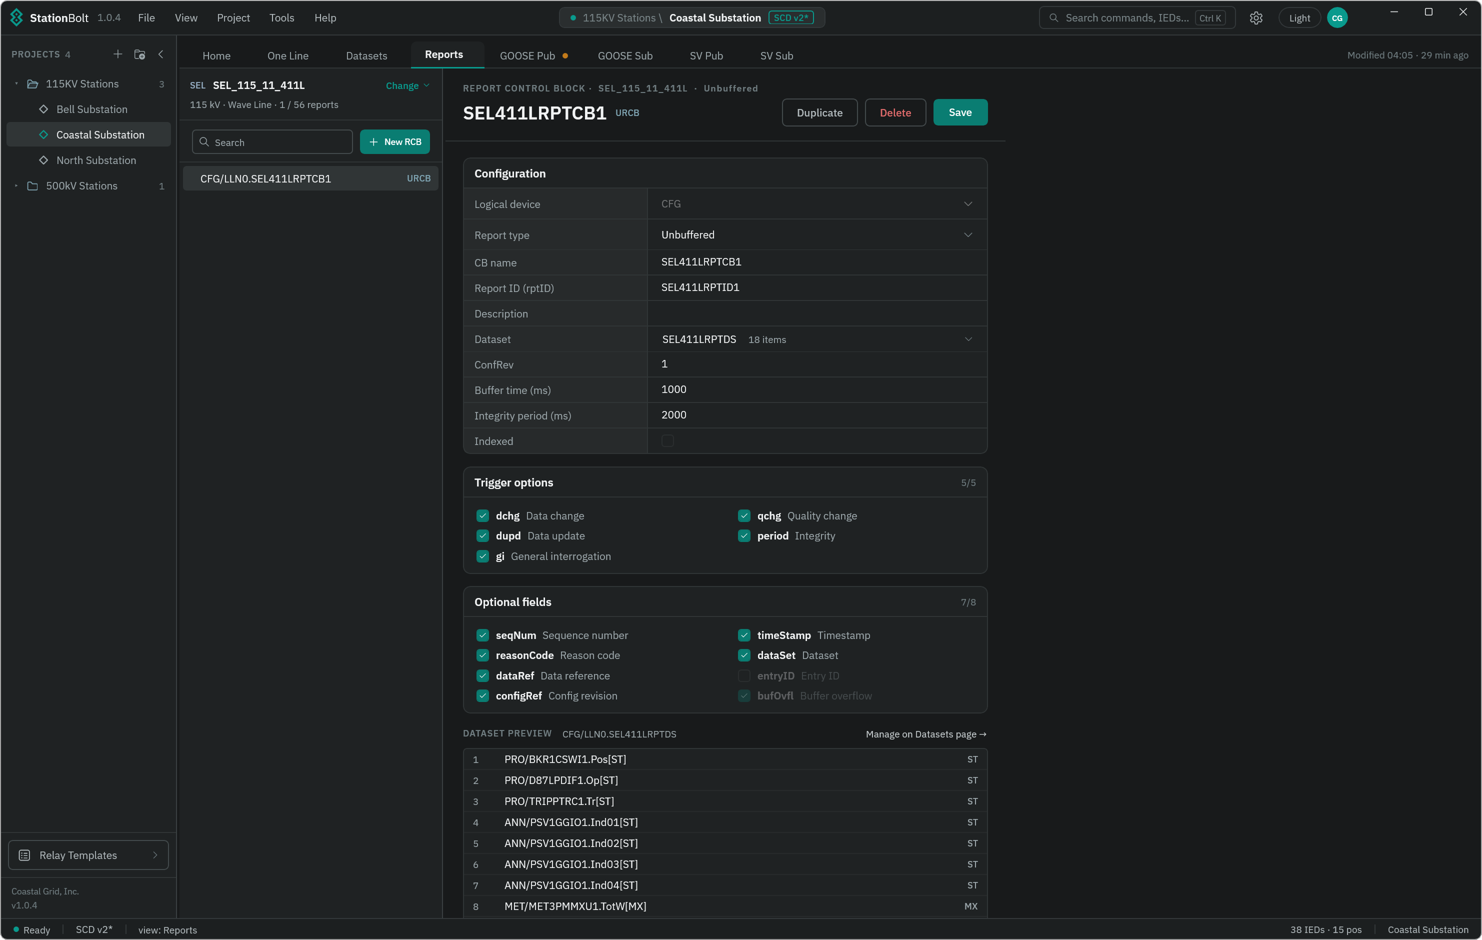The width and height of the screenshot is (1482, 940).
Task: Click the Relay Templates list icon
Action: 24,855
